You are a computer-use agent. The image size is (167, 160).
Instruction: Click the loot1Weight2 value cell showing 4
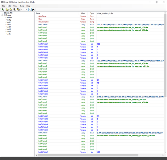point(130,47)
